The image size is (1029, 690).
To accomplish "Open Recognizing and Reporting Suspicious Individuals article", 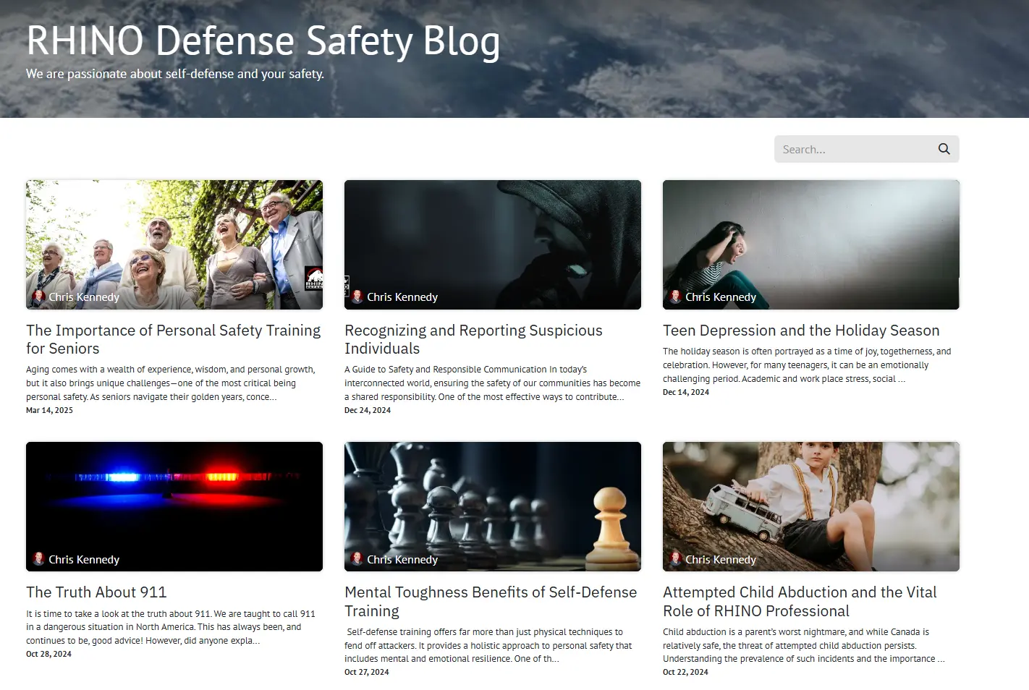I will [473, 339].
